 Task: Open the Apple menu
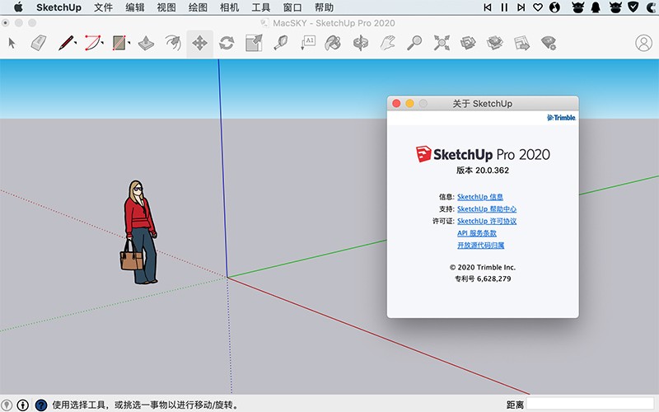(18, 7)
